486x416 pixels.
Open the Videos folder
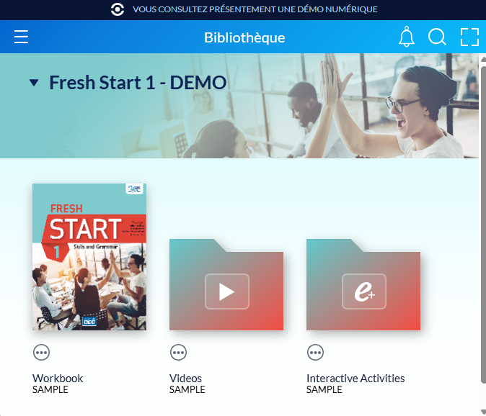point(226,284)
